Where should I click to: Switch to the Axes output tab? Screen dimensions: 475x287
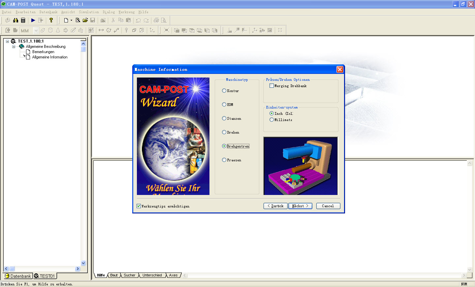point(173,275)
